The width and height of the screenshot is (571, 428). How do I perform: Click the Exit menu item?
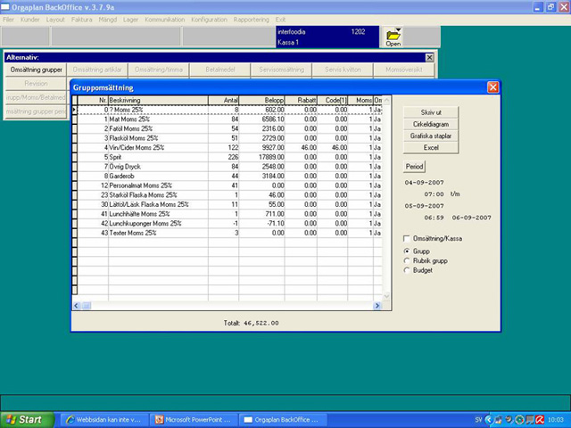[x=280, y=20]
